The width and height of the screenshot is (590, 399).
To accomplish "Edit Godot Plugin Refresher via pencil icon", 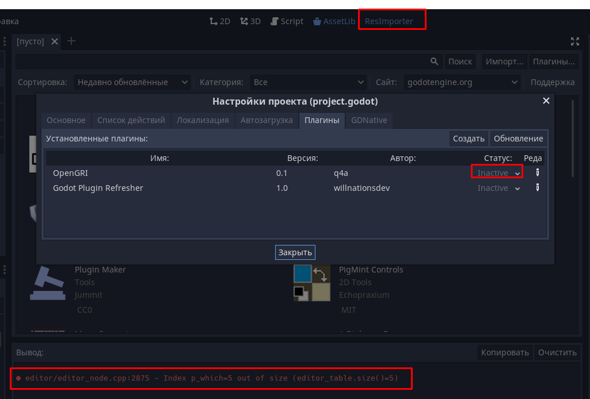I will click(x=536, y=187).
